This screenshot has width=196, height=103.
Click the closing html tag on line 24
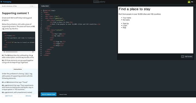click(x=46, y=55)
